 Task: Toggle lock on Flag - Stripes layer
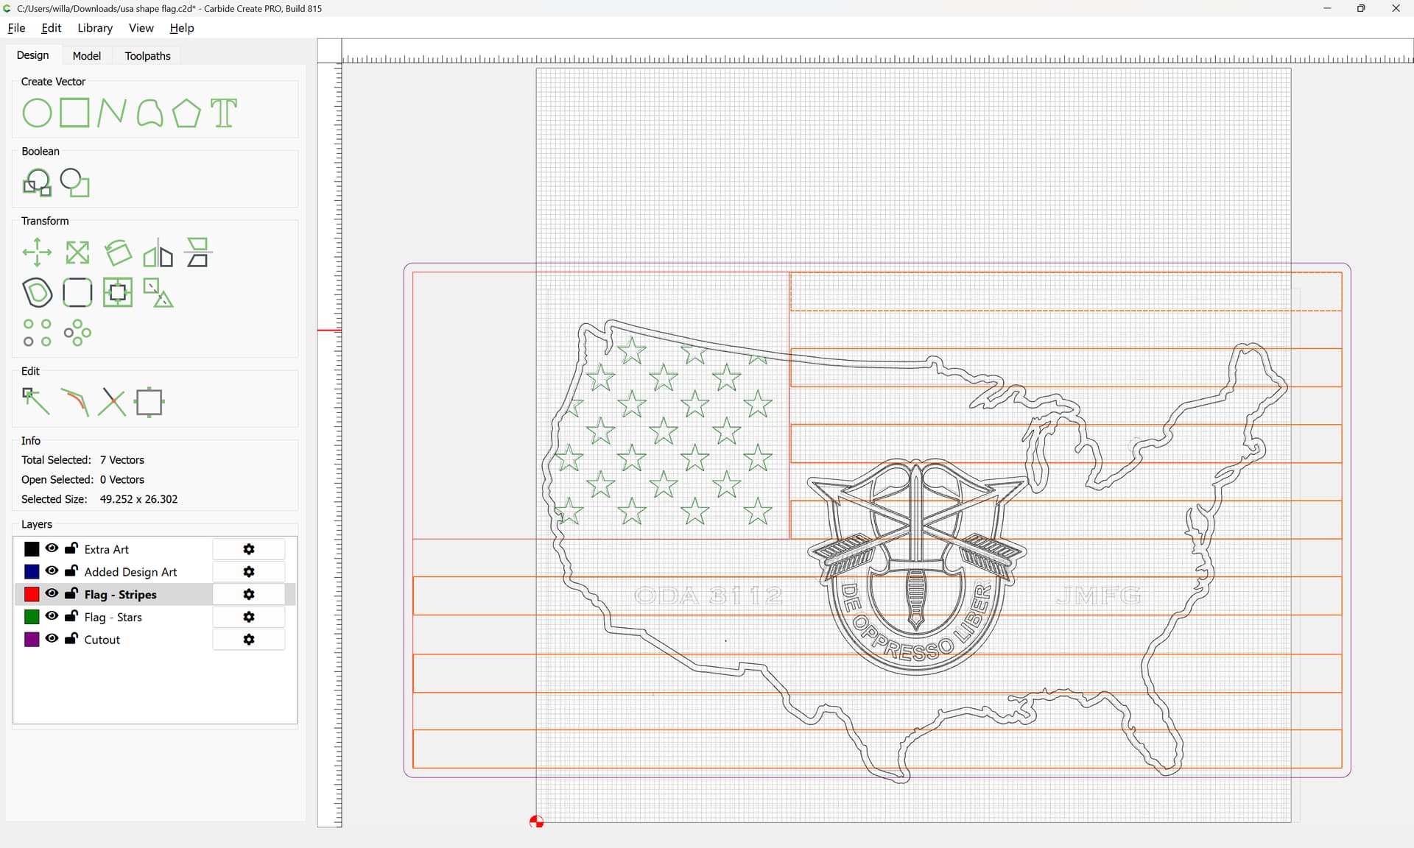[x=71, y=593]
